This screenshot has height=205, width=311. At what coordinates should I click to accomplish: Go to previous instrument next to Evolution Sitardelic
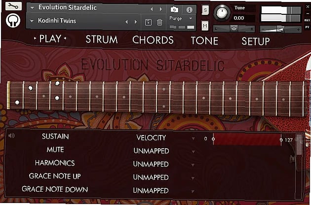(152, 9)
